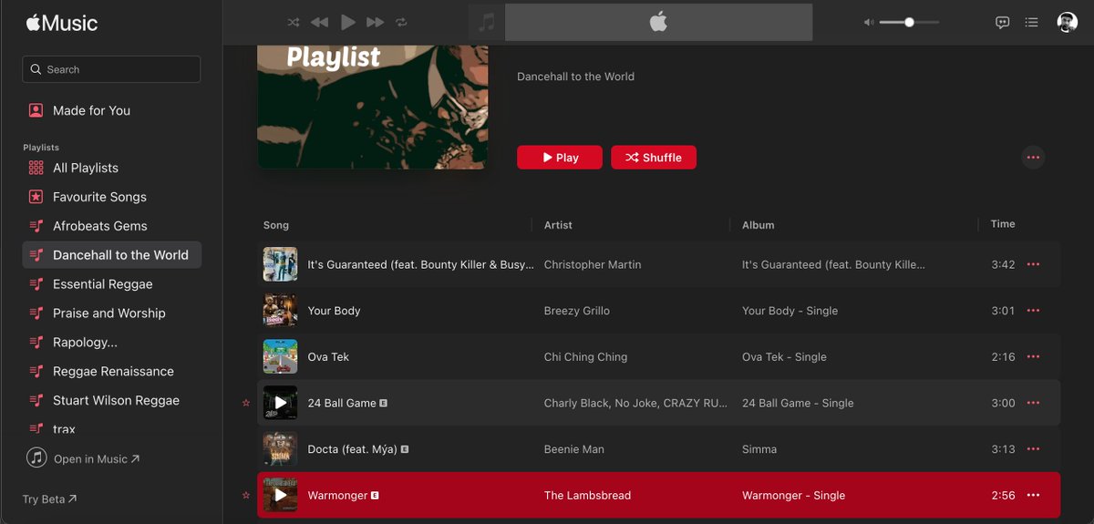Open album Warmonger - Single
The height and width of the screenshot is (524, 1094).
pyautogui.click(x=793, y=496)
